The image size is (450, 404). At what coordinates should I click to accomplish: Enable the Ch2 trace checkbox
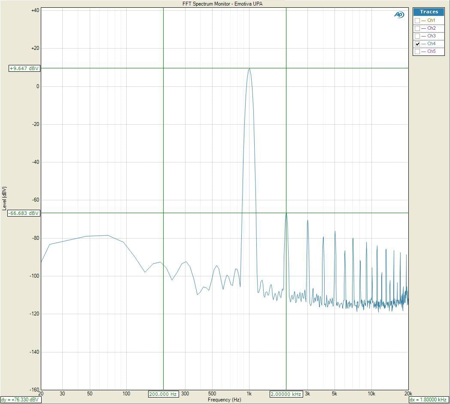click(x=417, y=28)
